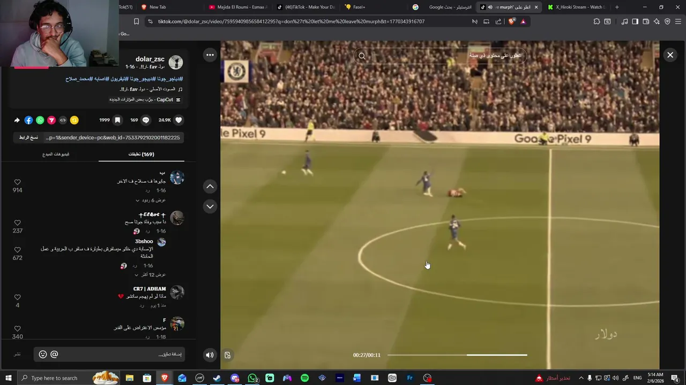This screenshot has width=686, height=385.
Task: Open 3bshoo commenter profile
Action: pyautogui.click(x=161, y=242)
